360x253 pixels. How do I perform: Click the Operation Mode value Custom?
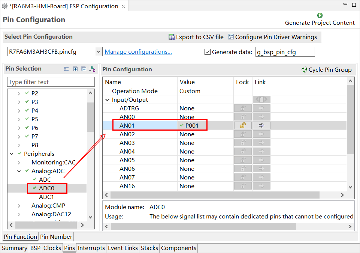point(190,91)
